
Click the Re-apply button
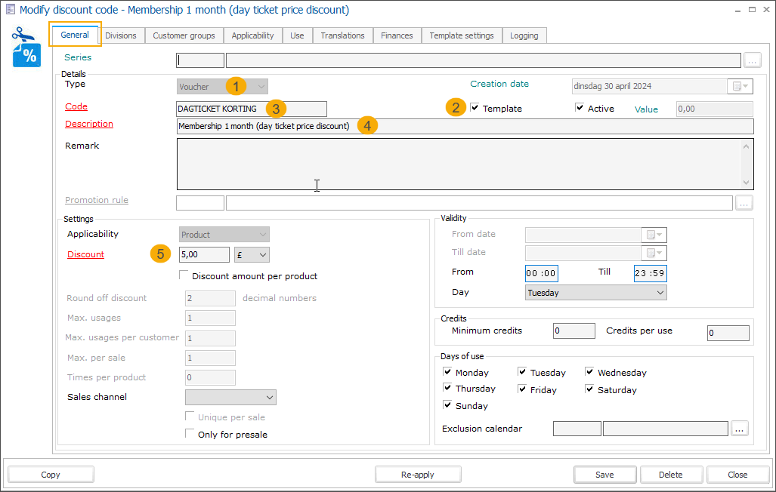click(418, 475)
